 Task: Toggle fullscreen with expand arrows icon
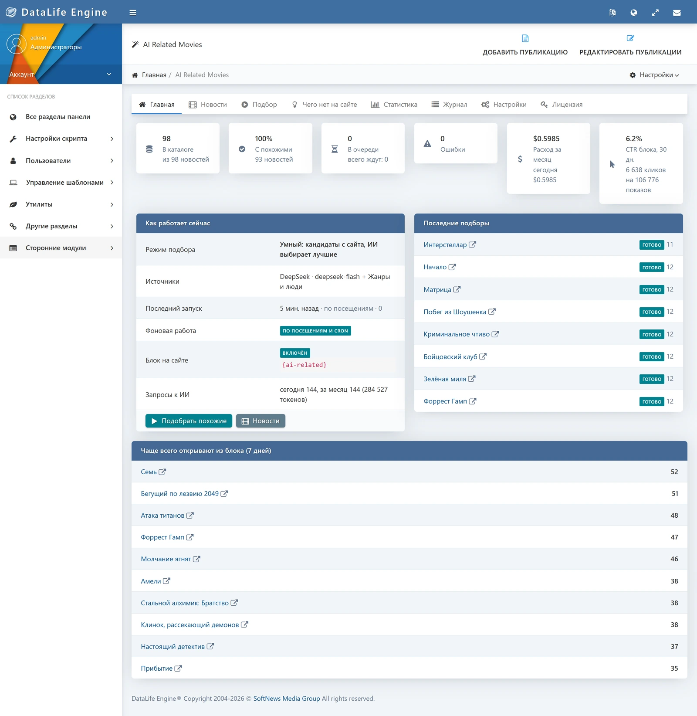[655, 13]
